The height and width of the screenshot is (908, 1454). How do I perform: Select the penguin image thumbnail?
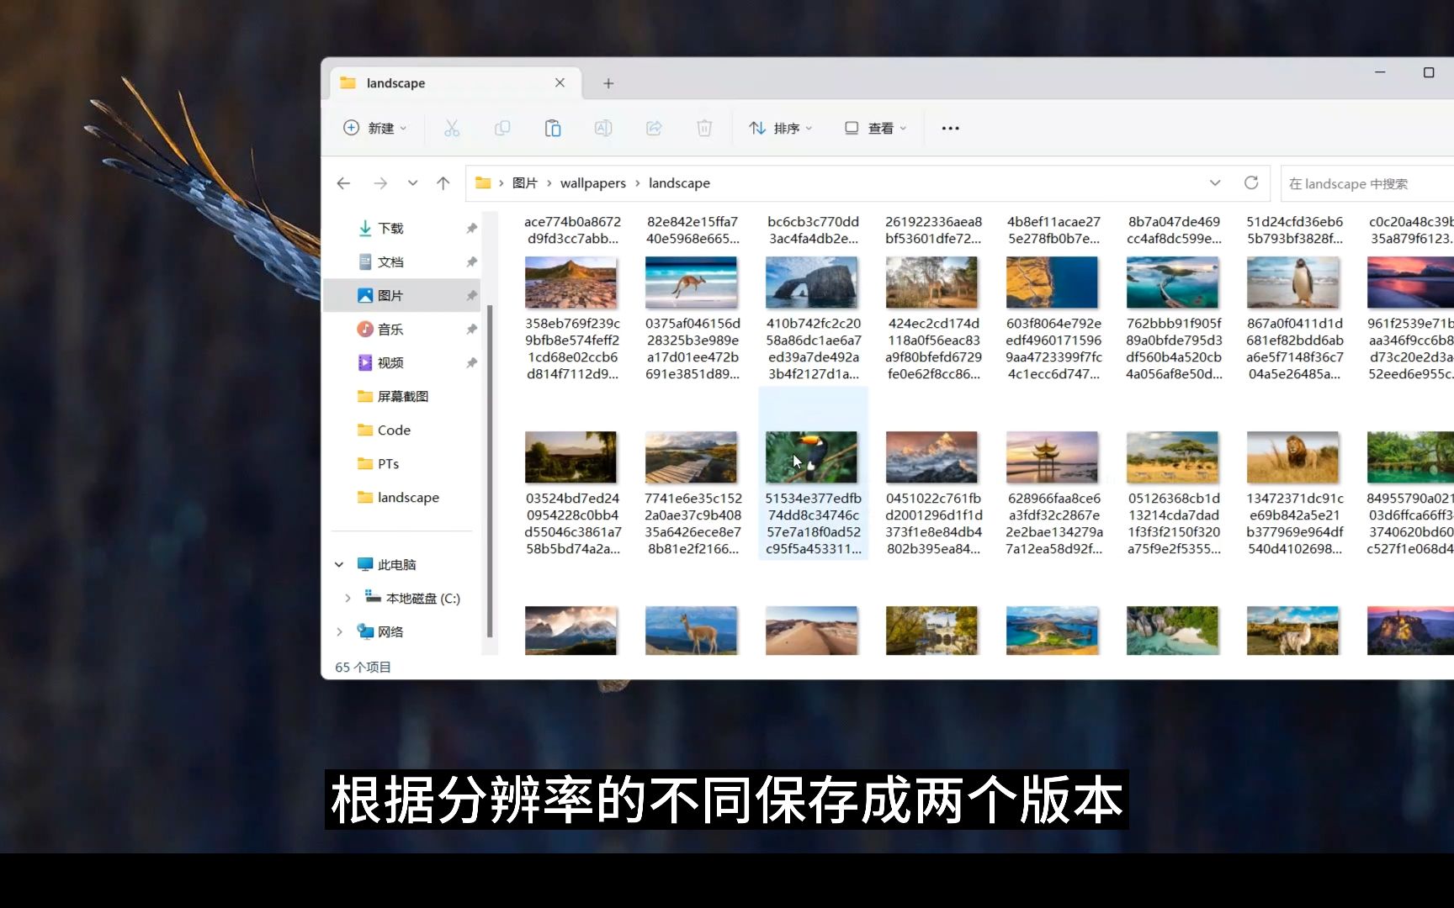pyautogui.click(x=1292, y=282)
